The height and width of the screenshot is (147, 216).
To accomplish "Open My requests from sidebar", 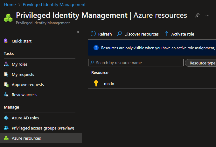I will (x=23, y=74).
